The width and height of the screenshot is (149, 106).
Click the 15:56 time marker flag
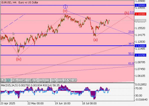(x=68, y=80)
